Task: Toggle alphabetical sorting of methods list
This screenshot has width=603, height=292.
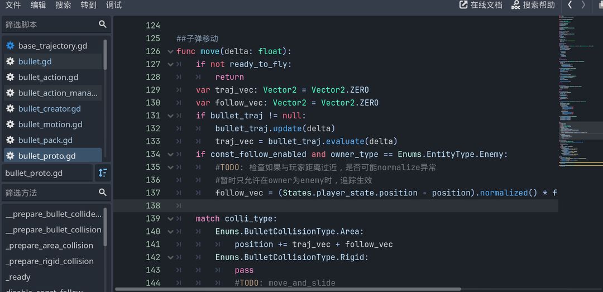Action: (103, 173)
